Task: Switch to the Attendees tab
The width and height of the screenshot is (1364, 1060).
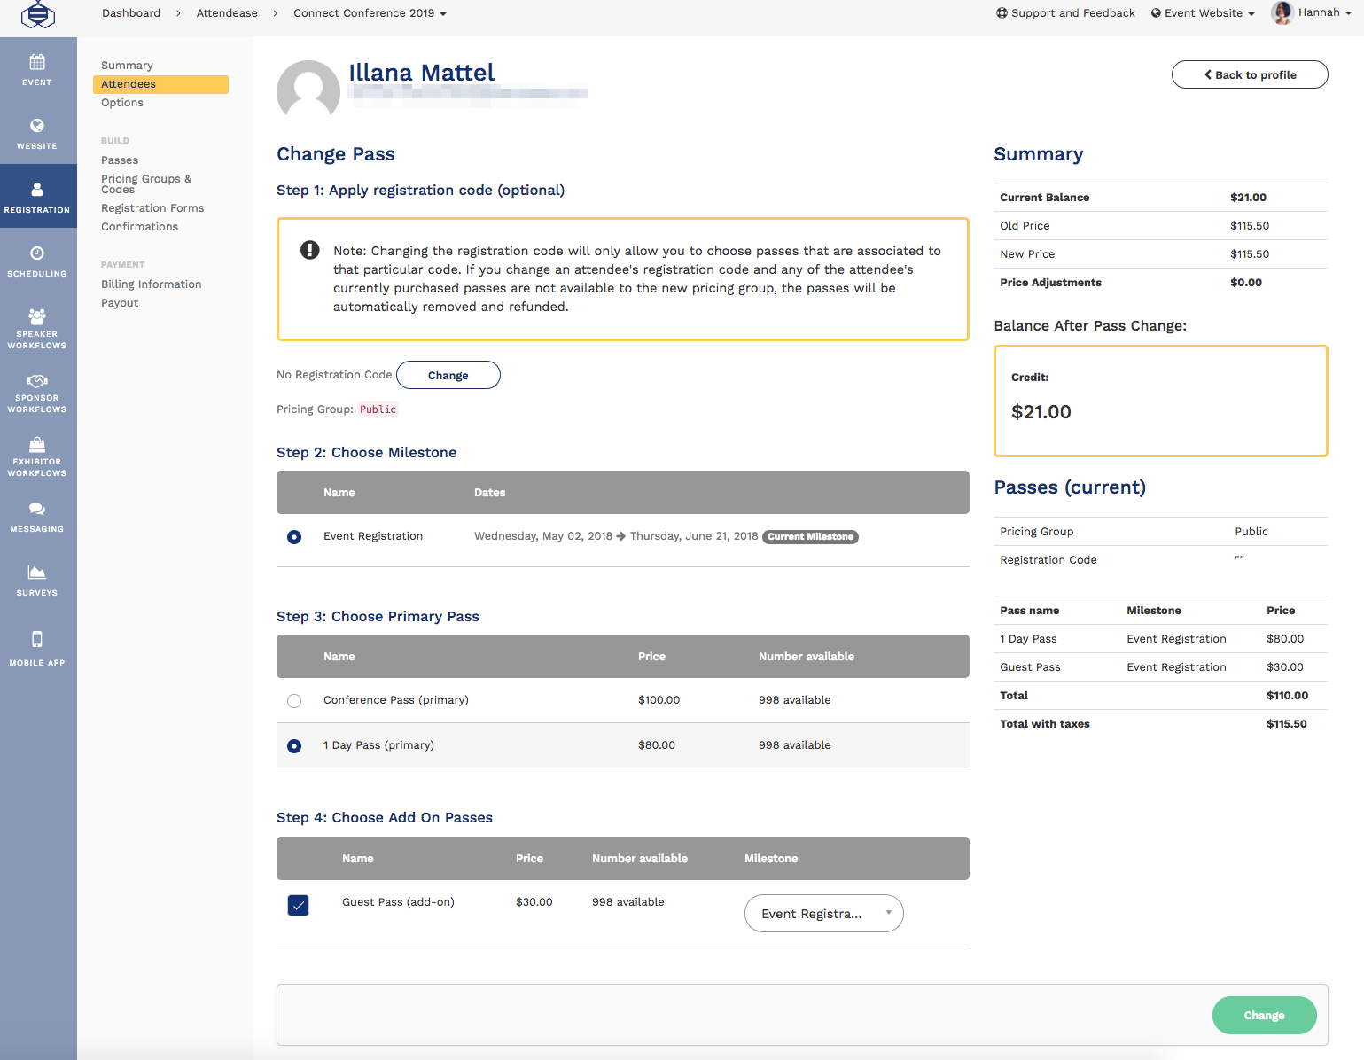Action: [129, 83]
